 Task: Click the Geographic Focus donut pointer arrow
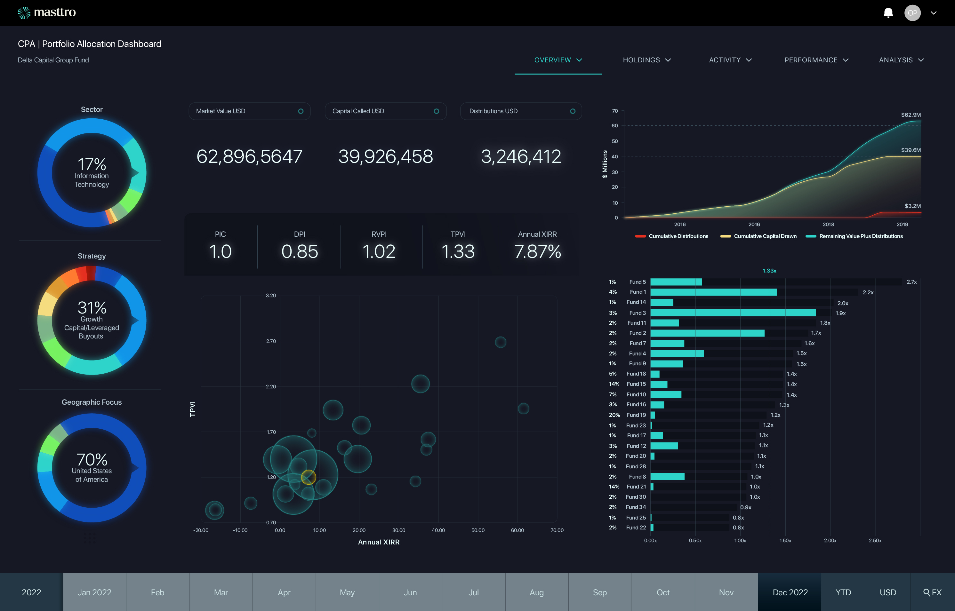[135, 468]
